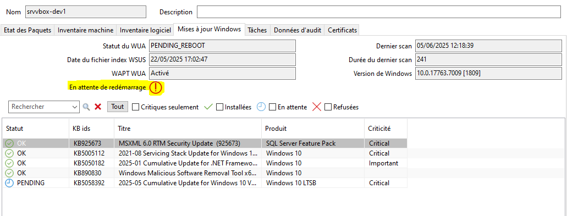Click the pending reboot warning icon
The width and height of the screenshot is (567, 216).
click(x=156, y=87)
